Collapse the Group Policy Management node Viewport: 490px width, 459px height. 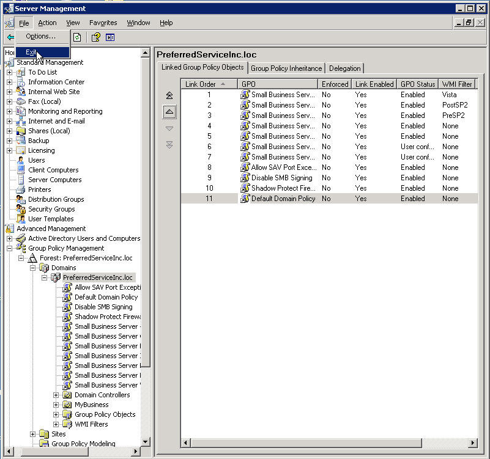[x=10, y=248]
